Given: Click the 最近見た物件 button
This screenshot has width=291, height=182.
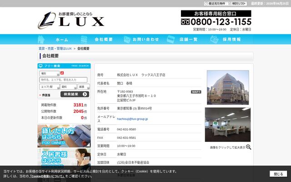Looking at the screenshot, I should click(215, 4).
